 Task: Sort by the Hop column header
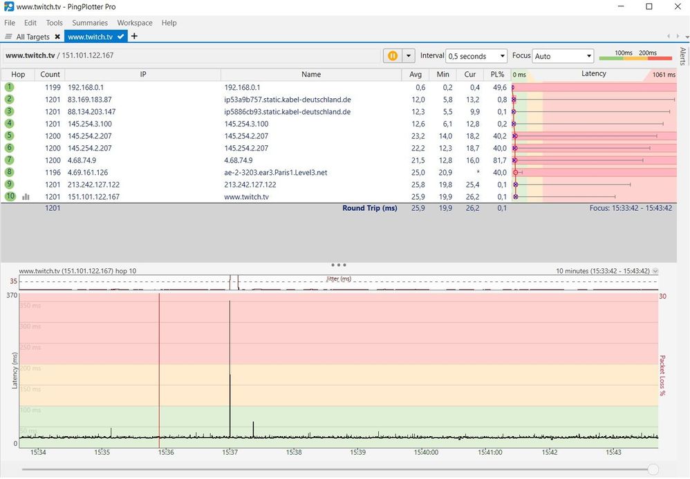[x=18, y=75]
